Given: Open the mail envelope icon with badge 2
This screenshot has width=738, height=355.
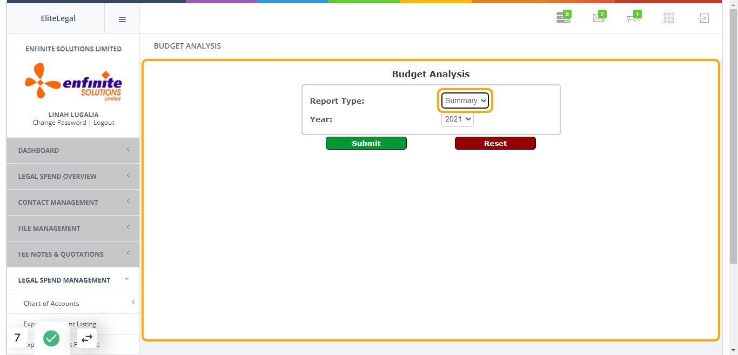Looking at the screenshot, I should click(x=599, y=17).
